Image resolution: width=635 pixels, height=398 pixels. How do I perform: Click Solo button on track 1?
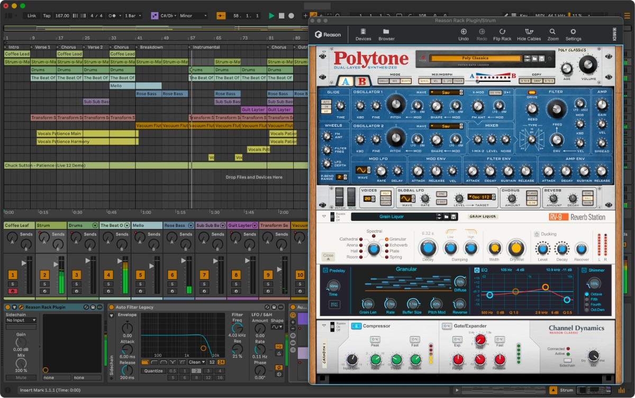click(x=13, y=284)
